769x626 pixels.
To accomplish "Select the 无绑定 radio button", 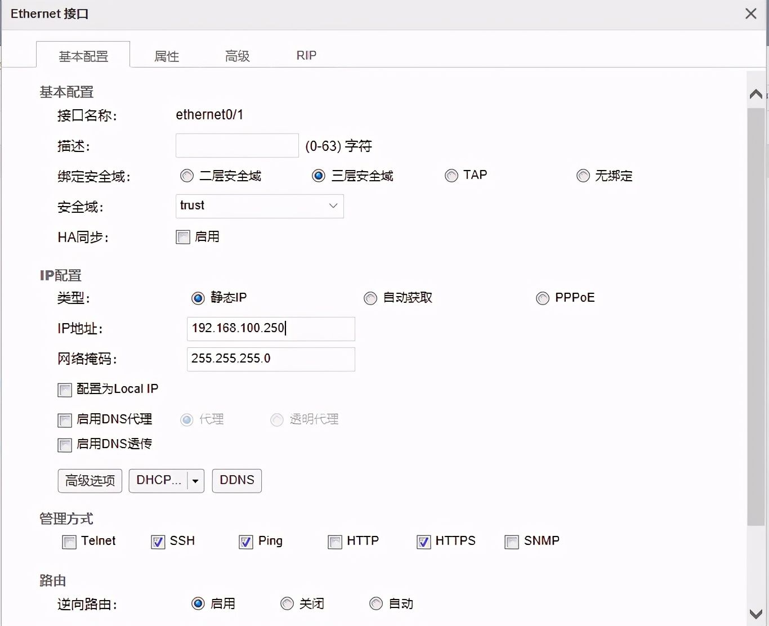I will pyautogui.click(x=583, y=176).
